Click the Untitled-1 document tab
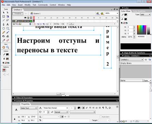The height and width of the screenshot is (124, 152). click(18, 10)
